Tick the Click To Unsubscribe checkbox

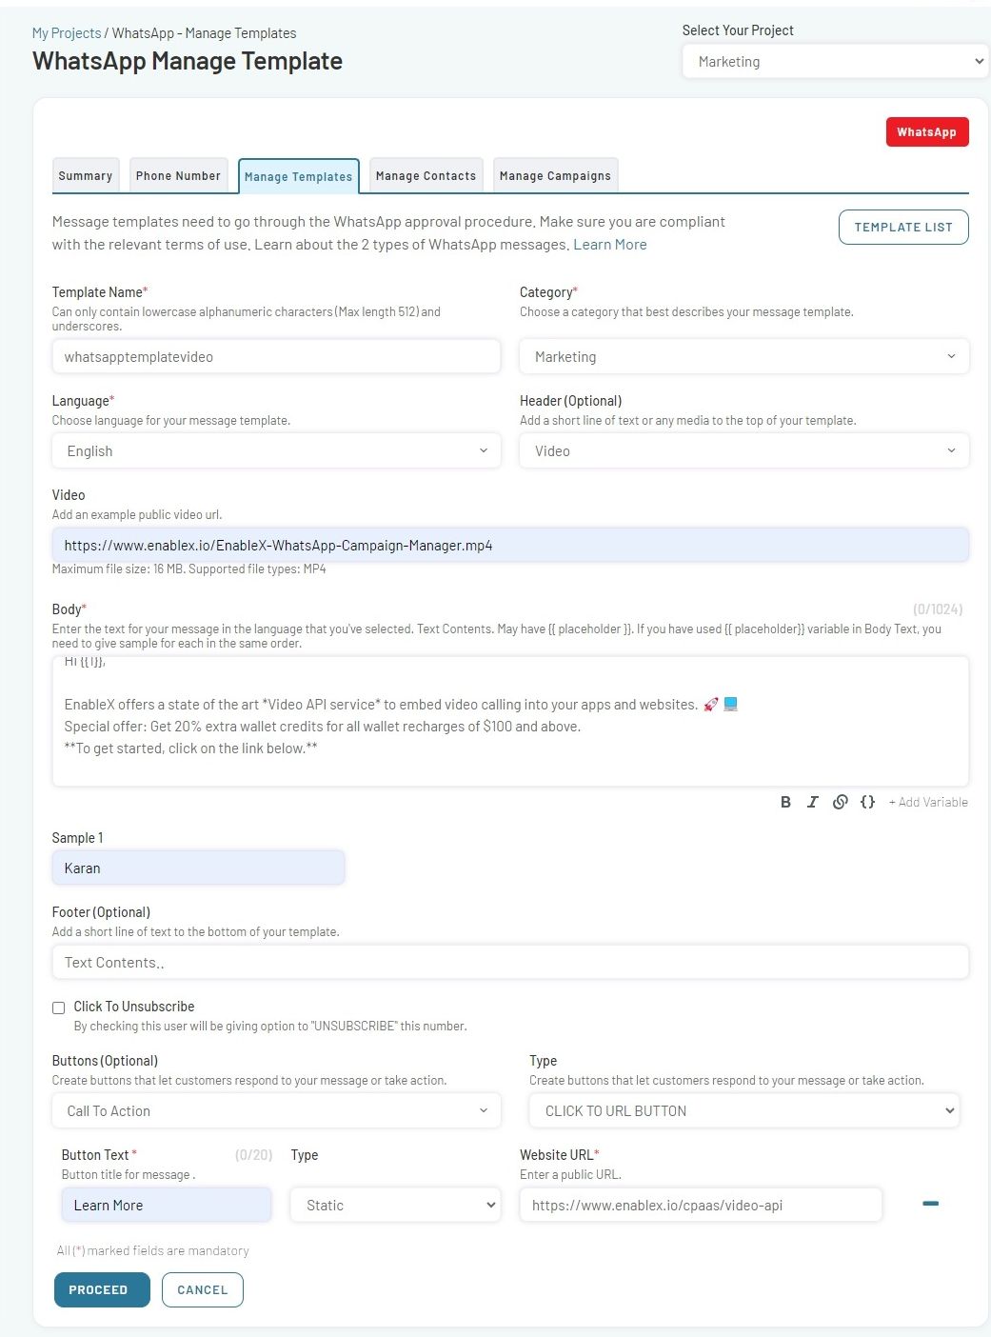click(59, 1008)
